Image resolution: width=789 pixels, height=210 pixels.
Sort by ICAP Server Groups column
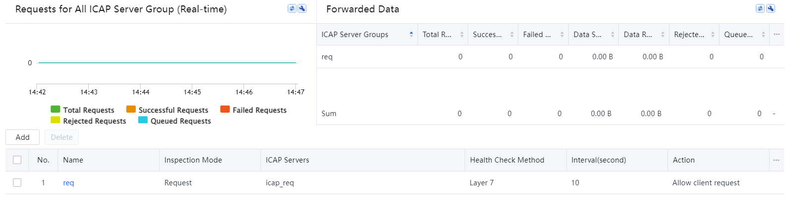pos(411,35)
